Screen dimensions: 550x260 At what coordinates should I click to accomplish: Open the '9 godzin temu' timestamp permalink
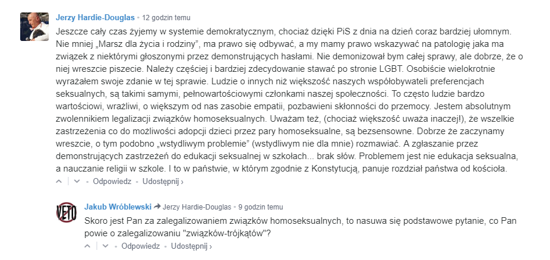(260, 207)
